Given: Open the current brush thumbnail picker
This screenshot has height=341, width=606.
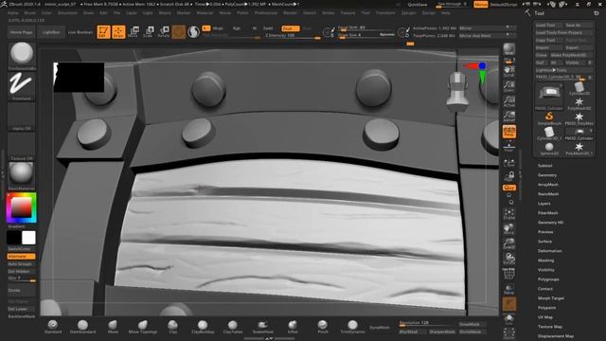Looking at the screenshot, I should 22,55.
